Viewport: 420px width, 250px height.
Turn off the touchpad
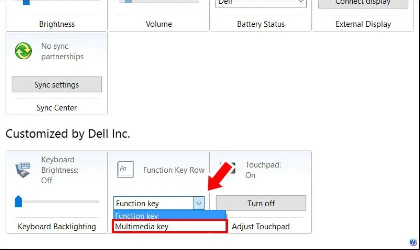click(x=261, y=203)
